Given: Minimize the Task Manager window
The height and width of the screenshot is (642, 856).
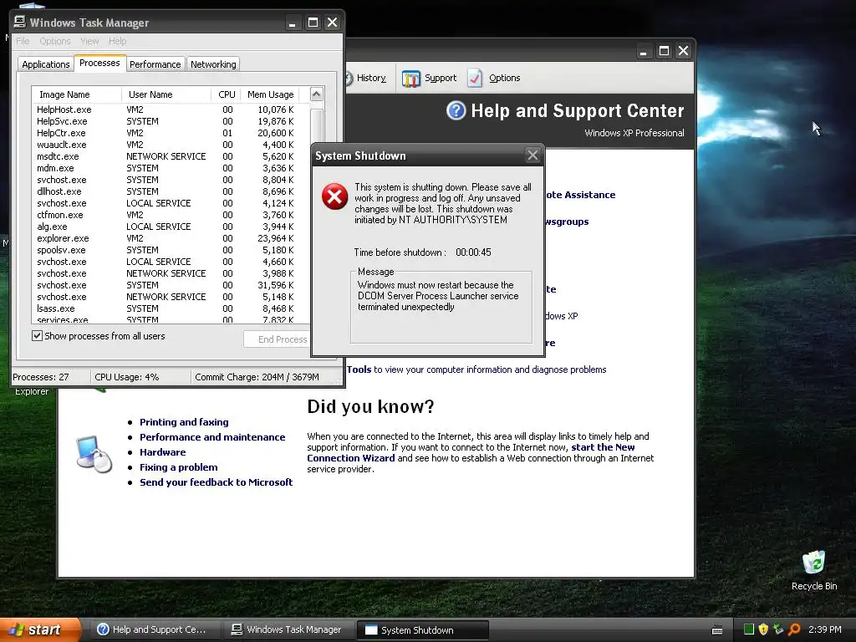Looking at the screenshot, I should [x=292, y=23].
